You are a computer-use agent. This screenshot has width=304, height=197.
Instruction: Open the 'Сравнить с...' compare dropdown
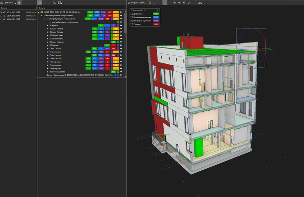coord(8,3)
